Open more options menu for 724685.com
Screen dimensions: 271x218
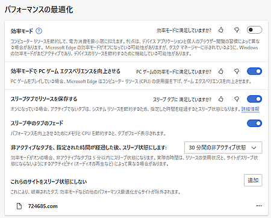click(x=259, y=206)
